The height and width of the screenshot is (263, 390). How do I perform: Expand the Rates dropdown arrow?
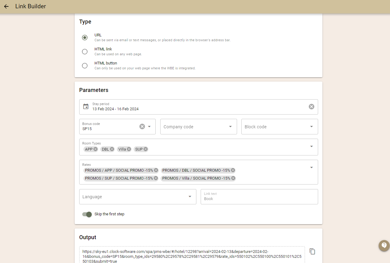click(x=311, y=167)
